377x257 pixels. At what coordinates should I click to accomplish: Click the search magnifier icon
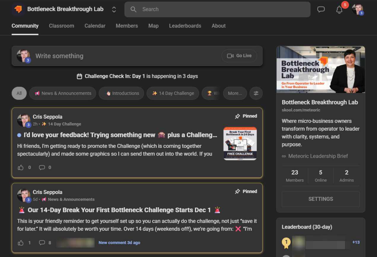(133, 9)
